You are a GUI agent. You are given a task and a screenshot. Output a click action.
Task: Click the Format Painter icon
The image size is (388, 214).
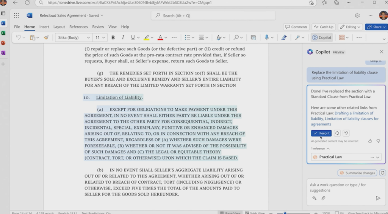tap(46, 37)
